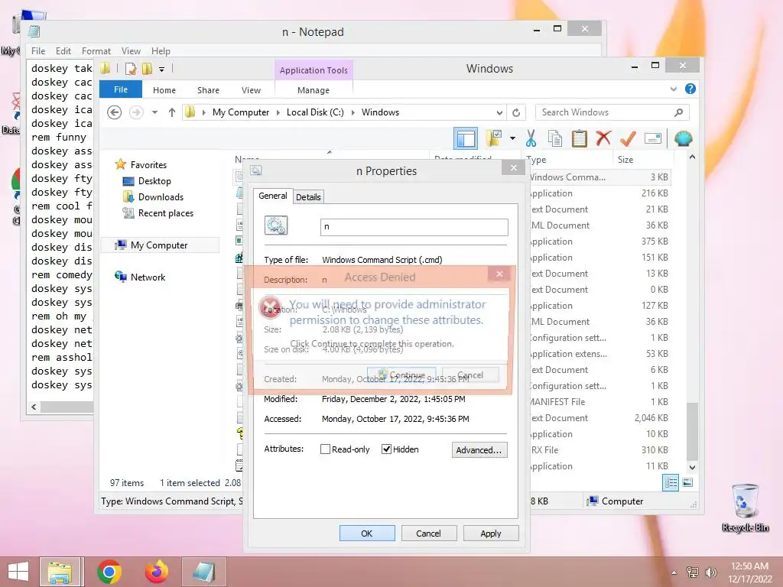Image resolution: width=783 pixels, height=587 pixels.
Task: Open Explorer help question mark
Action: [690, 89]
